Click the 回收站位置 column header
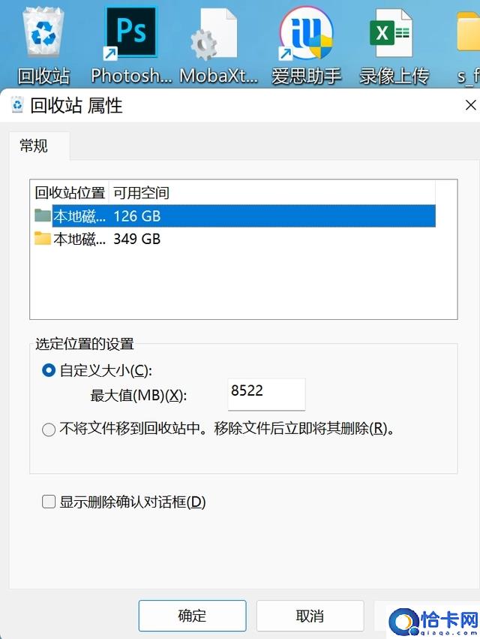 click(x=70, y=193)
